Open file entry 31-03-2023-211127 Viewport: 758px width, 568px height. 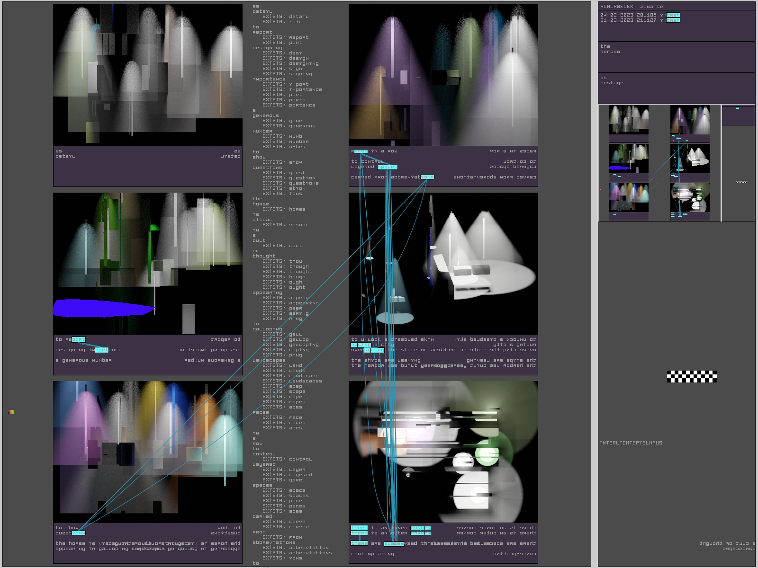click(x=640, y=20)
